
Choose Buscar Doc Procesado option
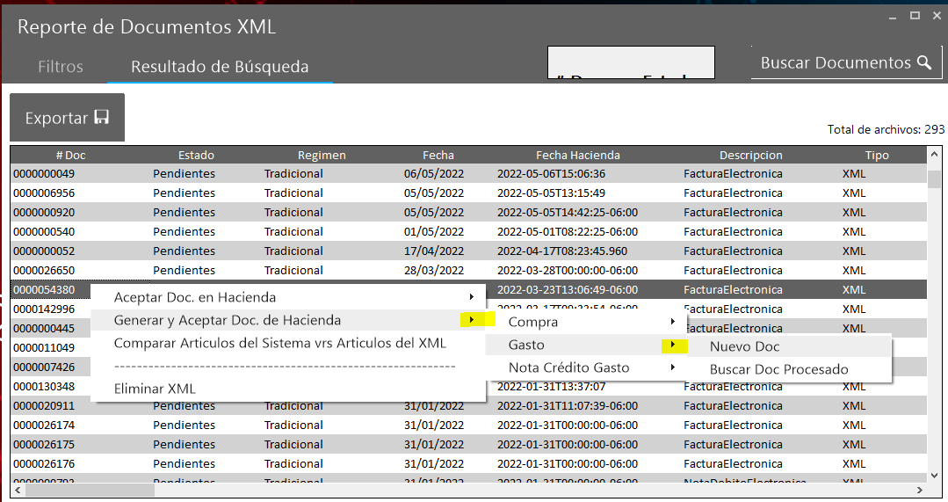click(778, 369)
